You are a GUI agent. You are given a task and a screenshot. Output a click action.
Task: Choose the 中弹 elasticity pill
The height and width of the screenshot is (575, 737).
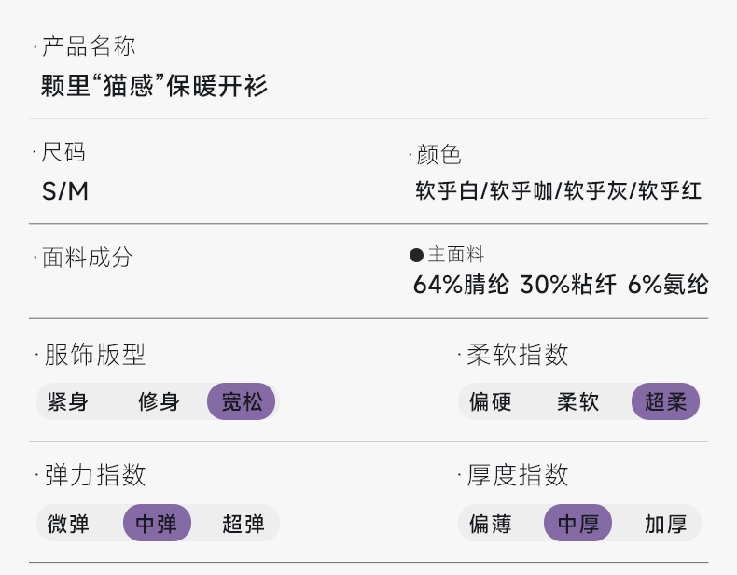(157, 524)
